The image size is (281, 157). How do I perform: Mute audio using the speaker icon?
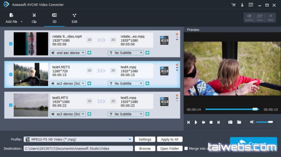(252, 122)
